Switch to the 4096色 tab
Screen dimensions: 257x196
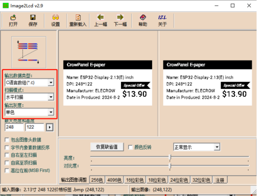tap(115, 180)
